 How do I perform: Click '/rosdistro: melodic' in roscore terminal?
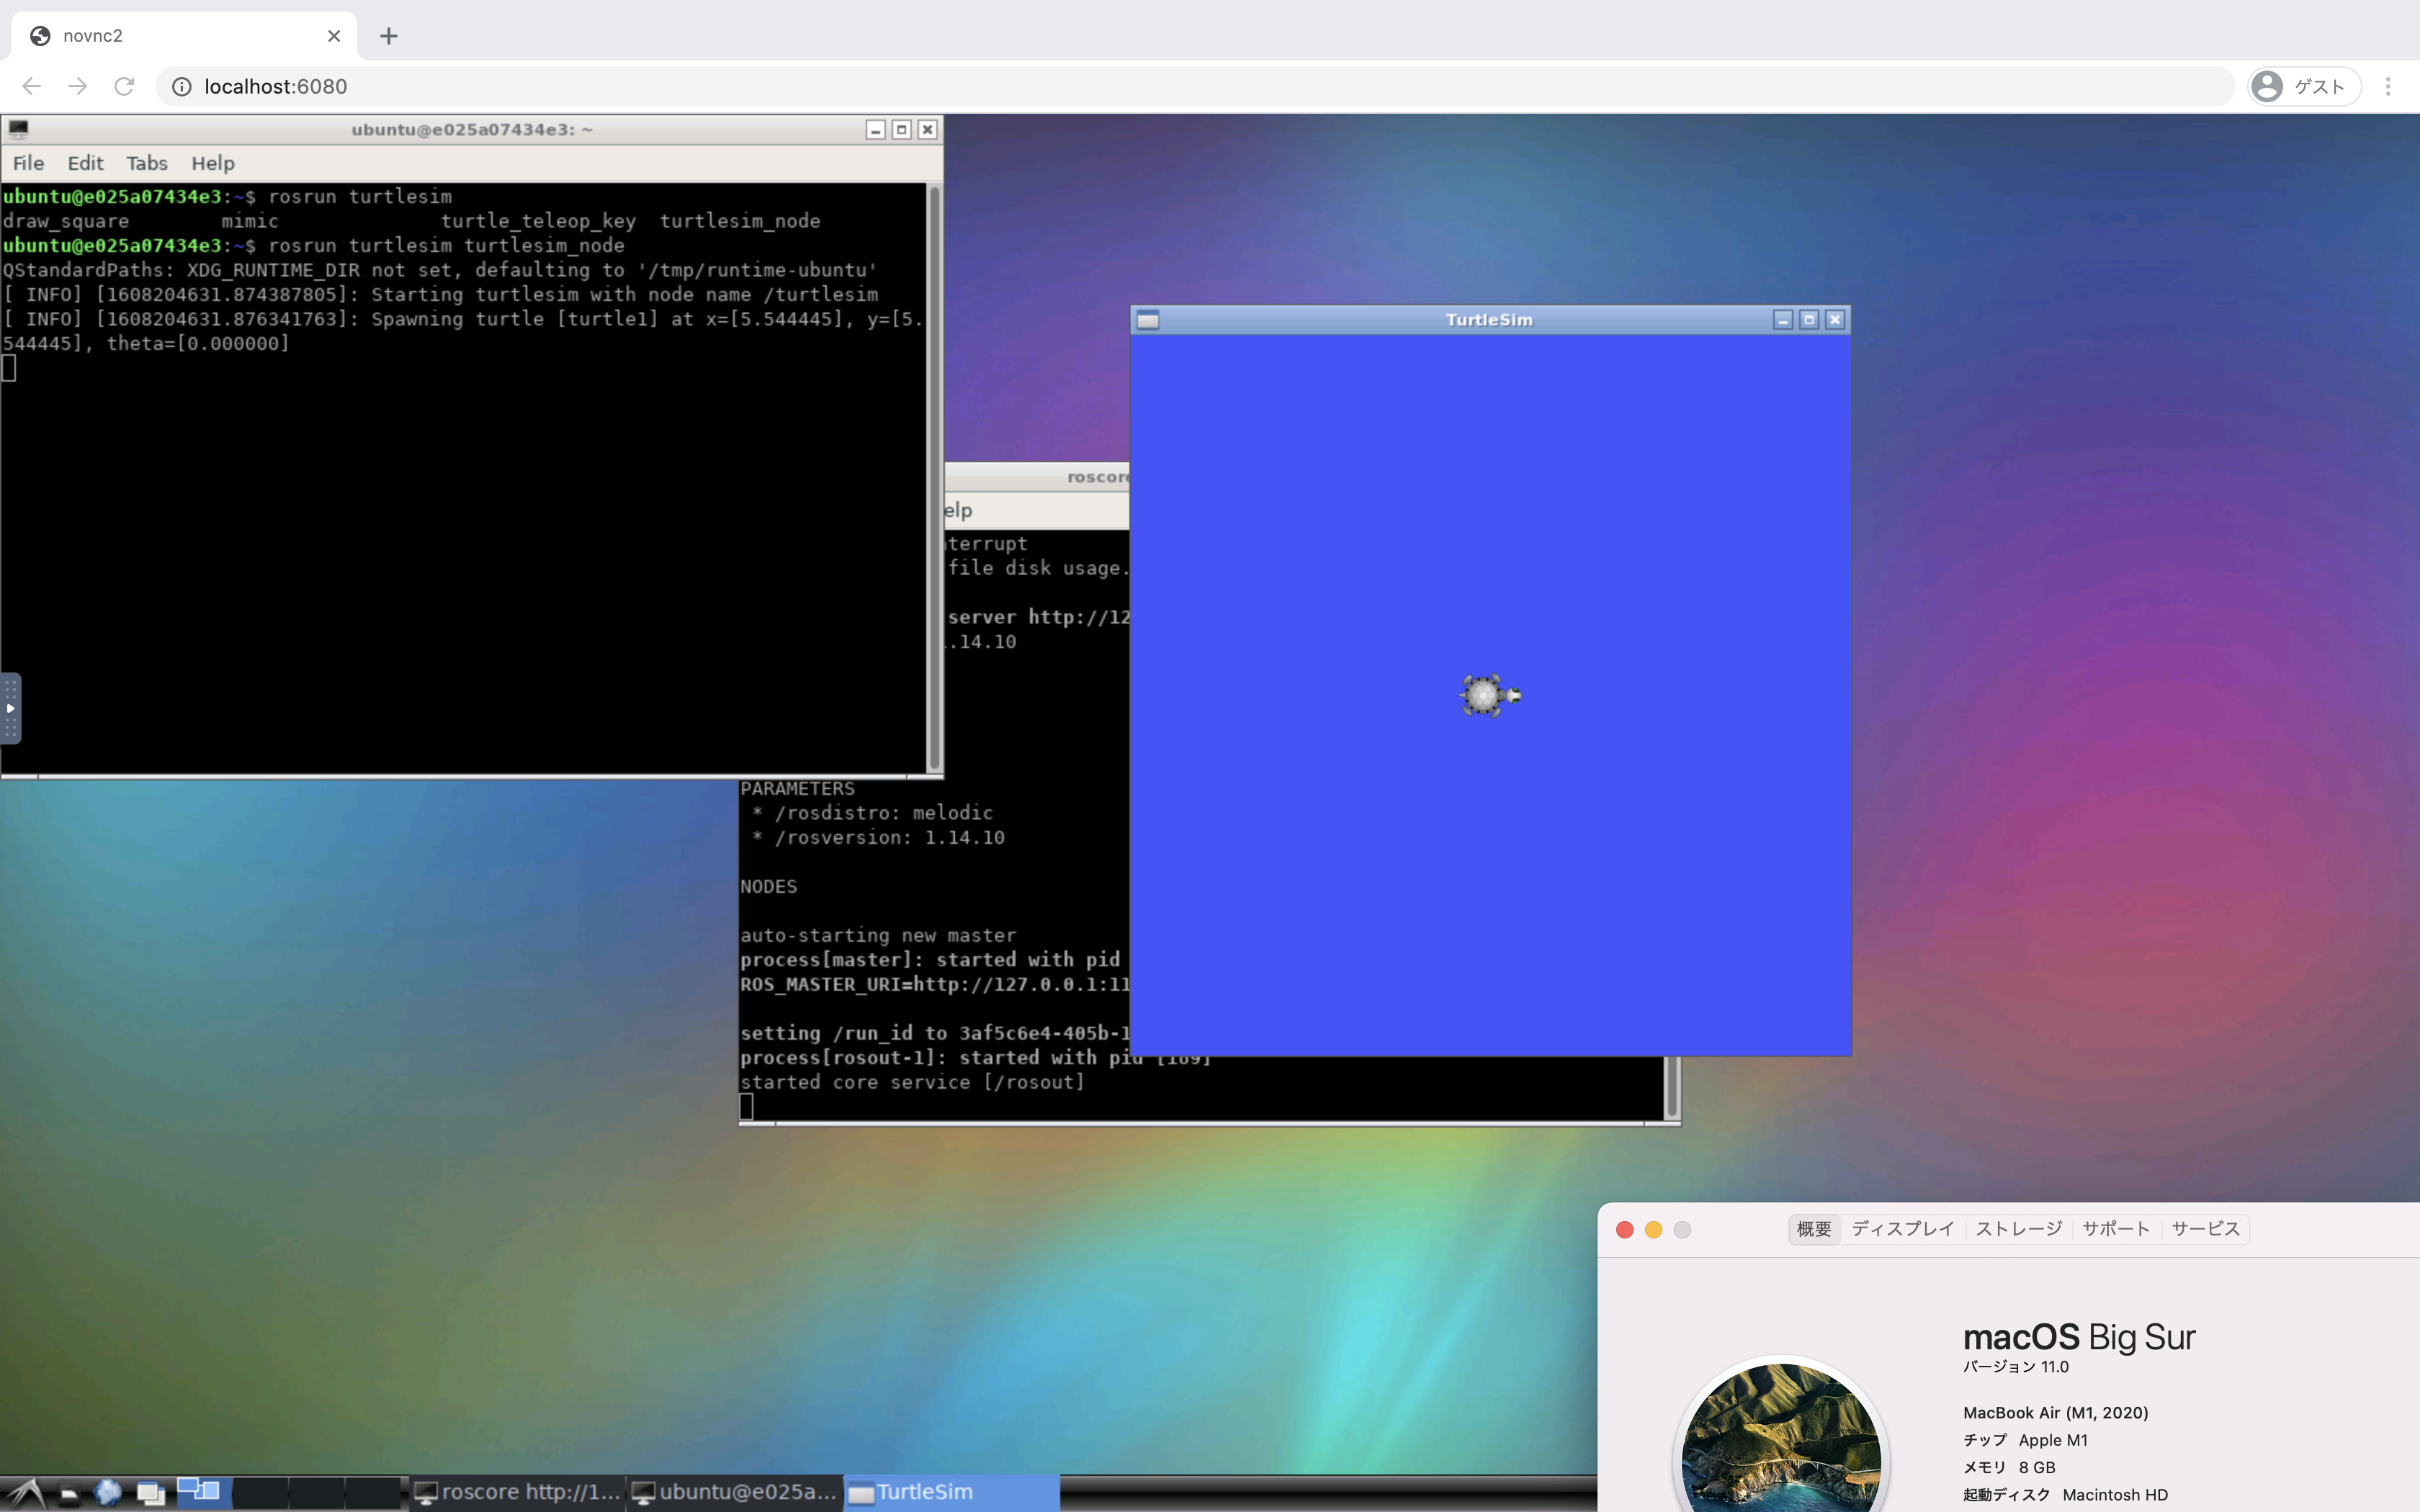[x=883, y=813]
